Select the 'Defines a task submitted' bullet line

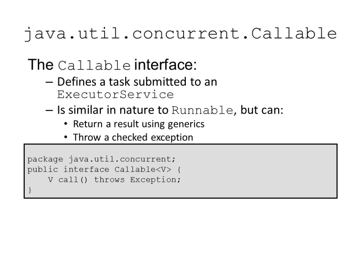(137, 82)
